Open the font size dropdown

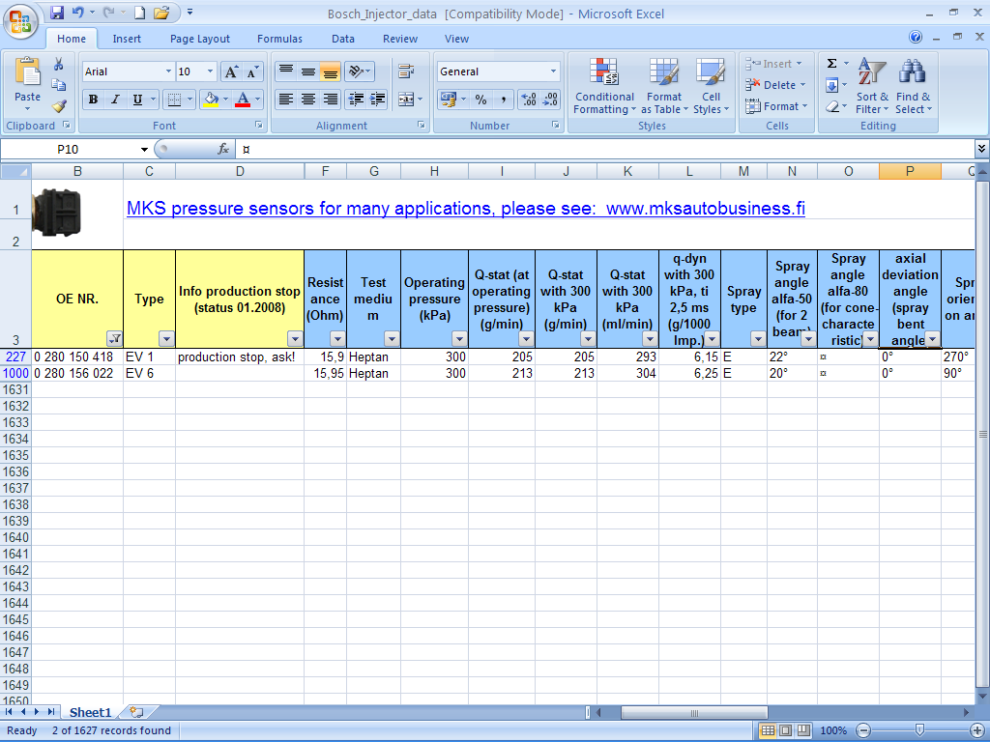point(210,71)
